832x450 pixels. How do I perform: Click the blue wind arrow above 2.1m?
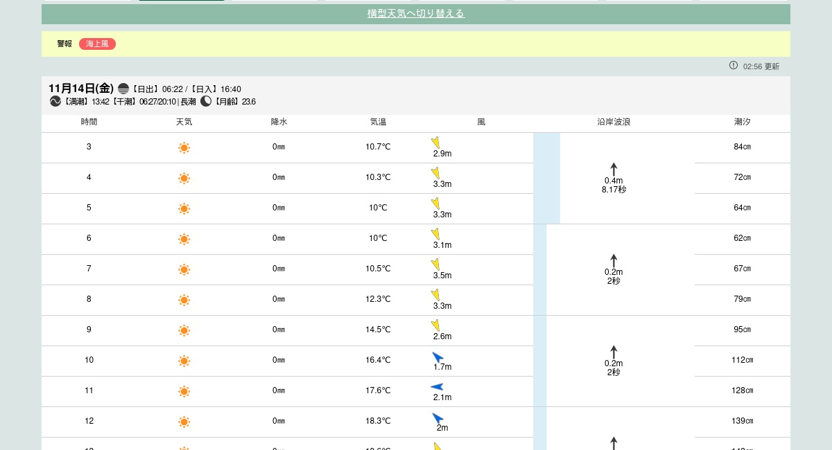pos(437,387)
